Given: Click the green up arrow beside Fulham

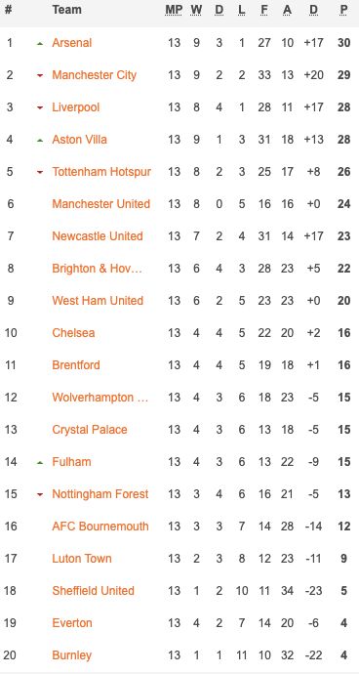Looking at the screenshot, I should pos(40,462).
